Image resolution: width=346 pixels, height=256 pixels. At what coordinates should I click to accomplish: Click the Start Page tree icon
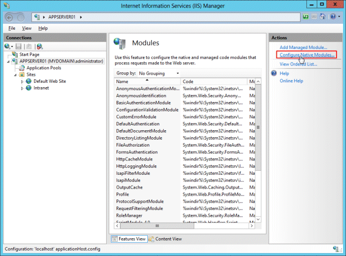tap(15, 54)
